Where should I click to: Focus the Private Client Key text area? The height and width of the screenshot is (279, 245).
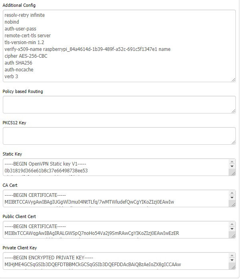115,261
